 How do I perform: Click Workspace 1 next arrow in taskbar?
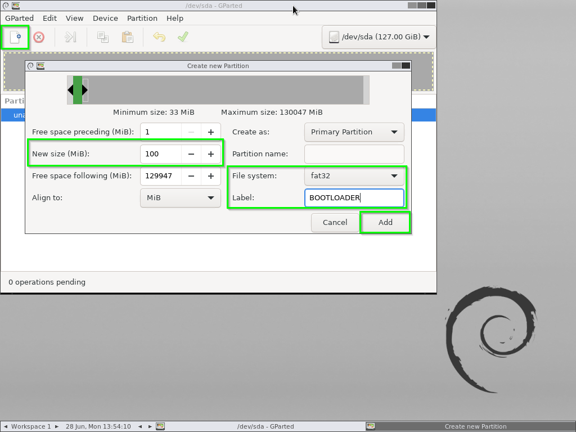point(57,426)
